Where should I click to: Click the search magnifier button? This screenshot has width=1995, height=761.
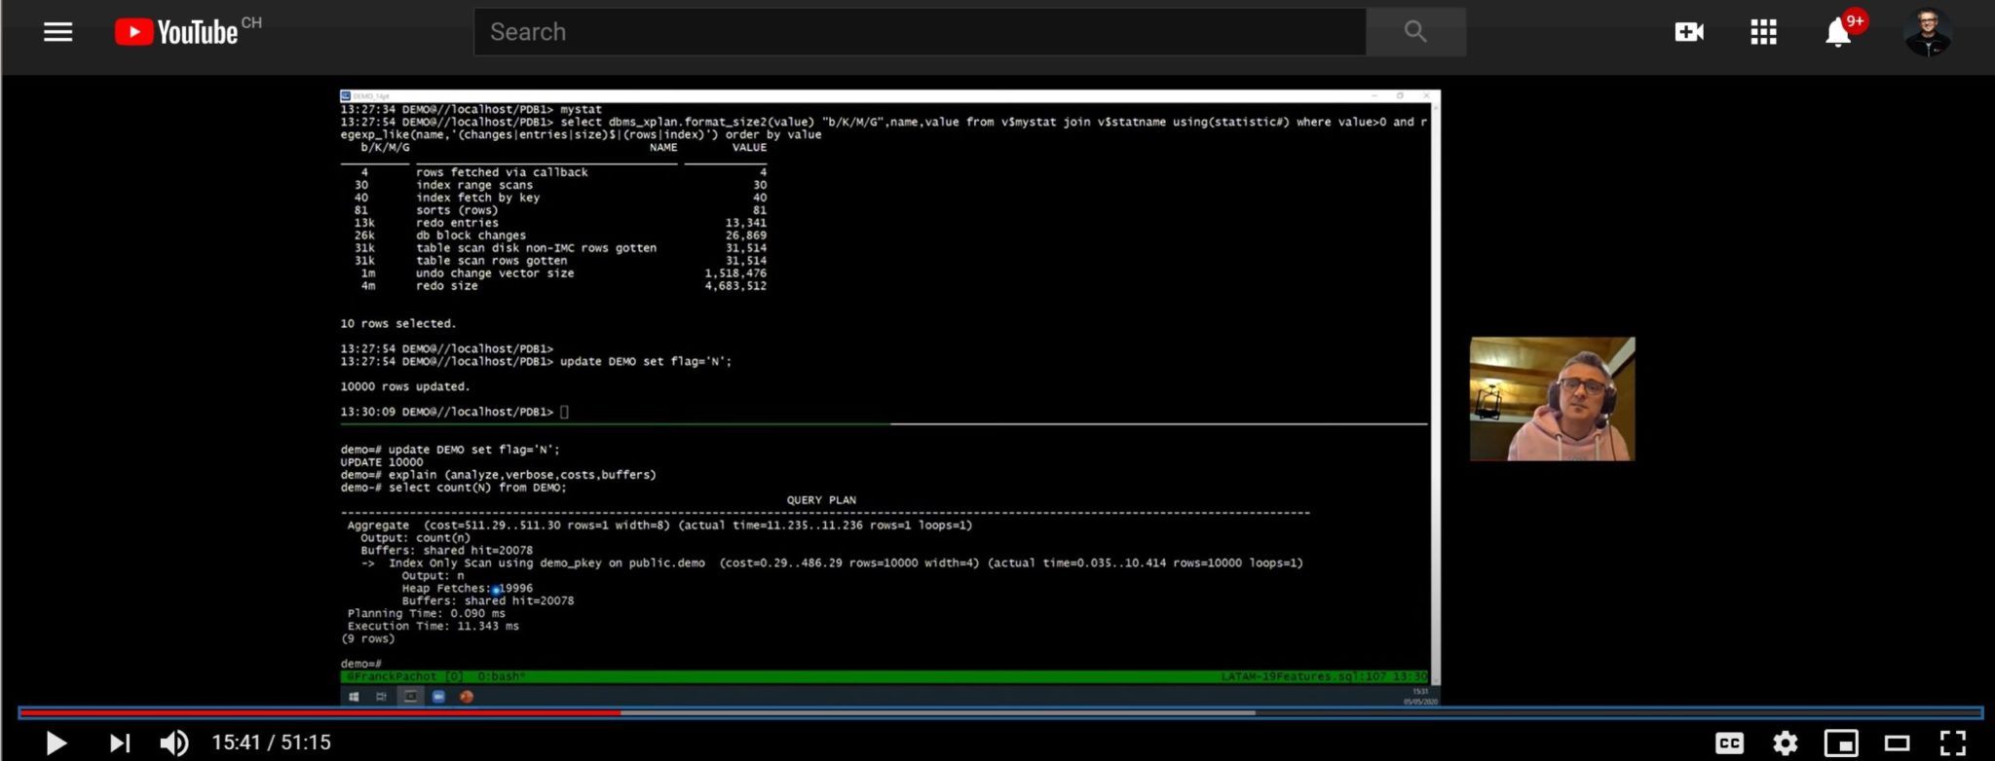pyautogui.click(x=1414, y=32)
